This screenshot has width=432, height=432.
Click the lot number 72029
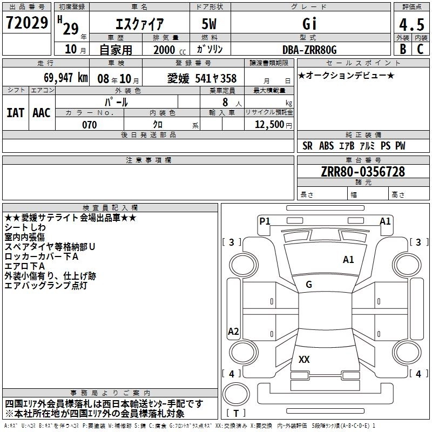click(x=26, y=23)
